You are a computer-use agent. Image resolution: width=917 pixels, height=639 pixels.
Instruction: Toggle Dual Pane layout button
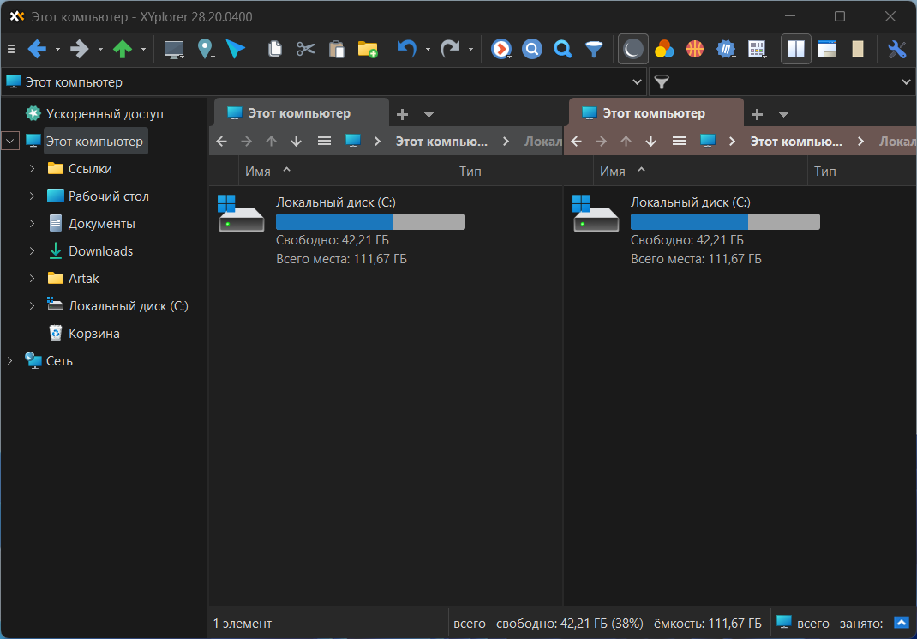click(x=796, y=50)
